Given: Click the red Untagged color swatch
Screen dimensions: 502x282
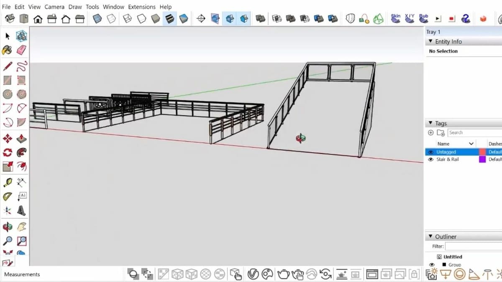Looking at the screenshot, I should click(482, 152).
